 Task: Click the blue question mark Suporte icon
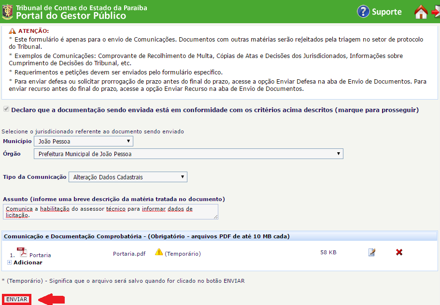(x=363, y=12)
